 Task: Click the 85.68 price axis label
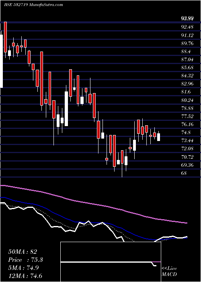coord(188,68)
